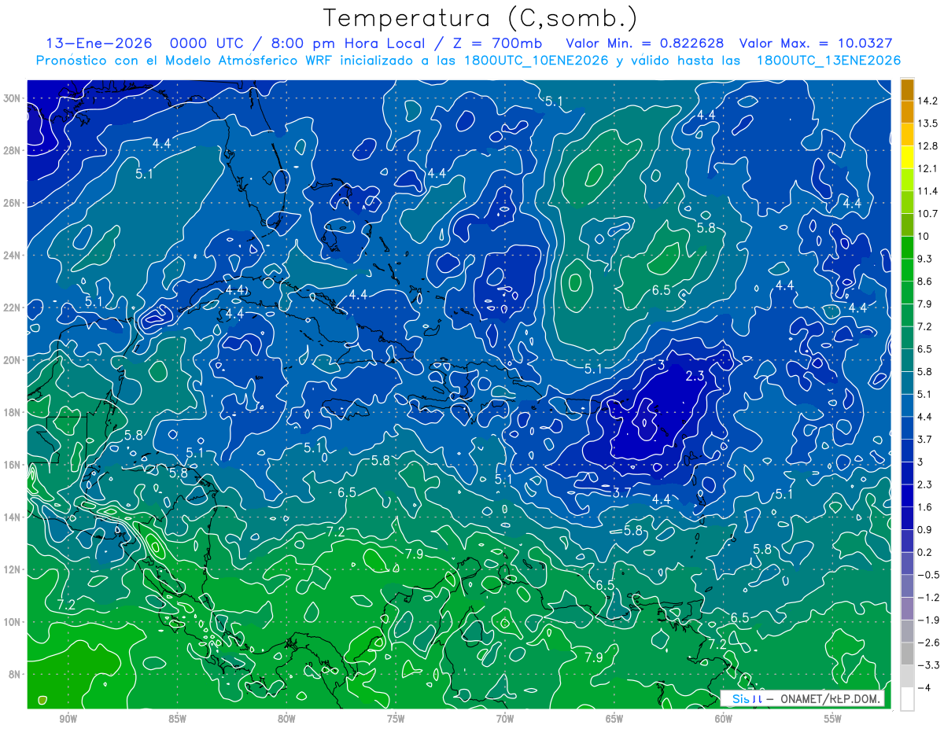
Task: Click the colorbar label "8.6"
Action: [x=925, y=282]
